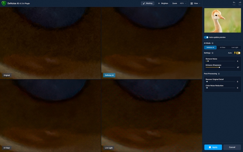This screenshot has width=243, height=152.
Task: Select the Low Light preview label
Action: tap(109, 148)
